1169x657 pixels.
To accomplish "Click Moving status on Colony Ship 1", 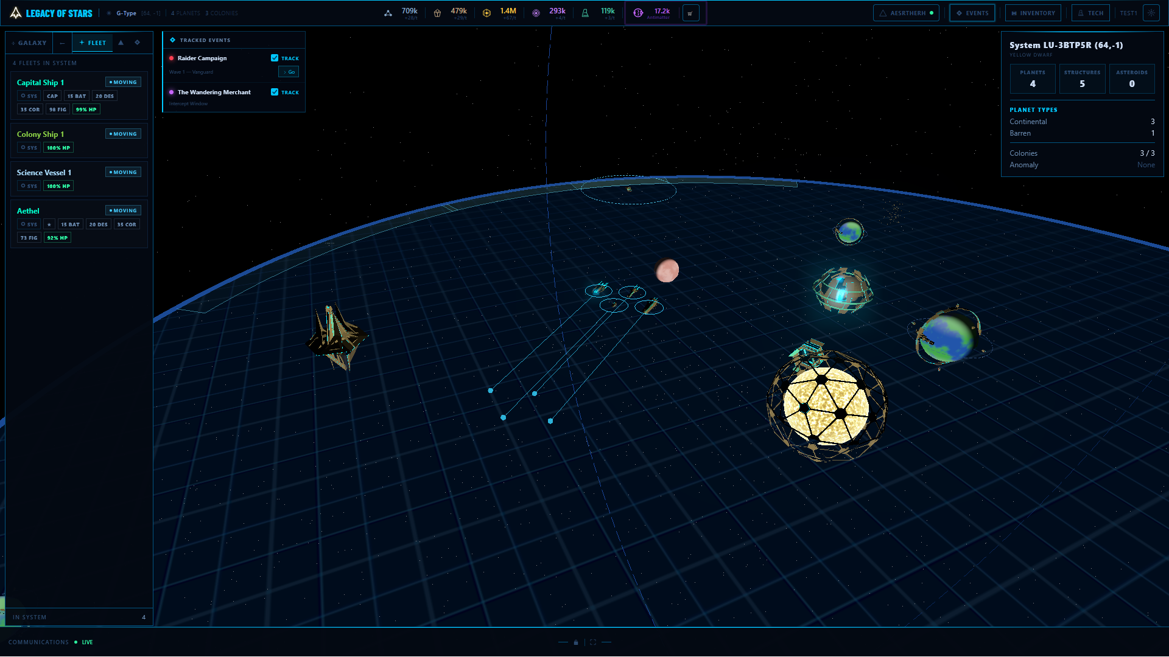I will [123, 134].
